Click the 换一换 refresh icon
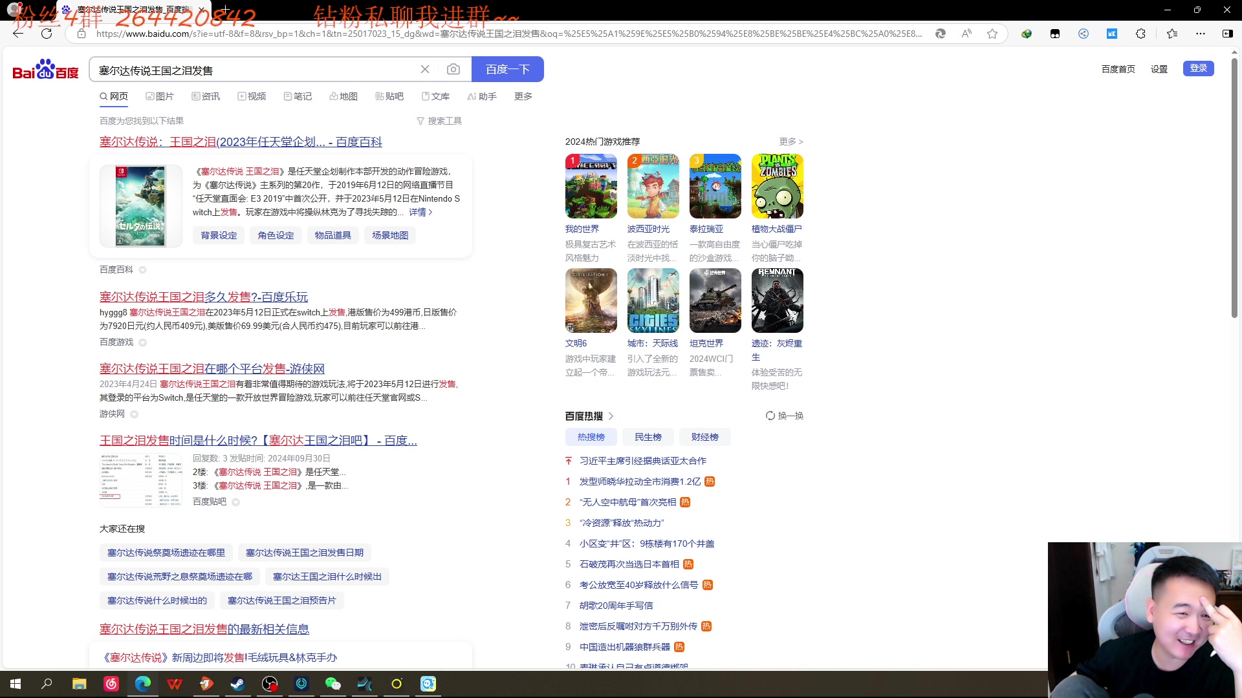 (x=770, y=416)
